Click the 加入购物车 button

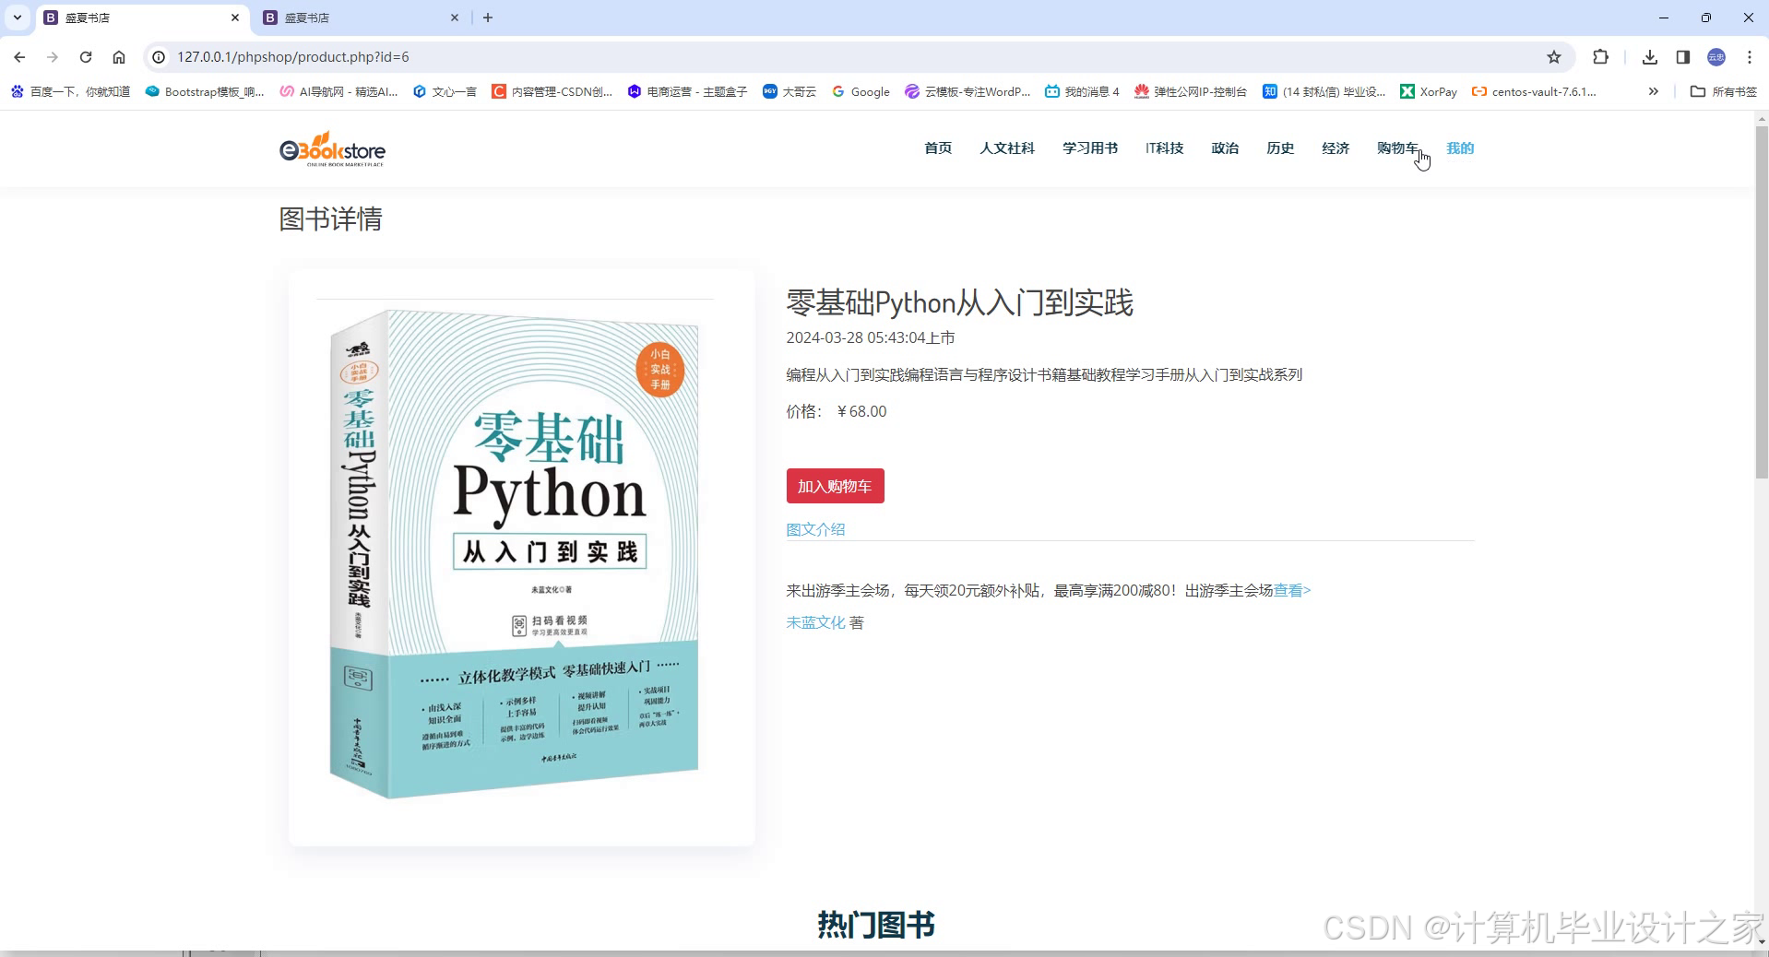click(835, 486)
